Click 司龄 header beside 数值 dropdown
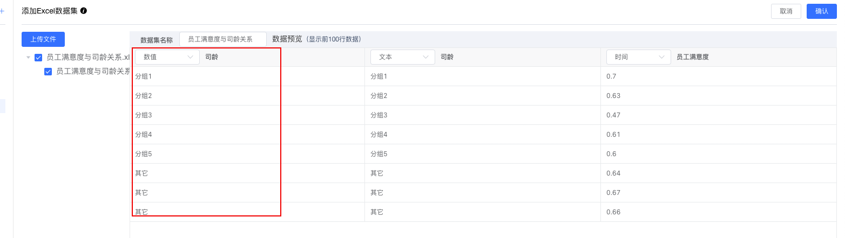Viewport: 845px width, 238px height. tap(212, 57)
